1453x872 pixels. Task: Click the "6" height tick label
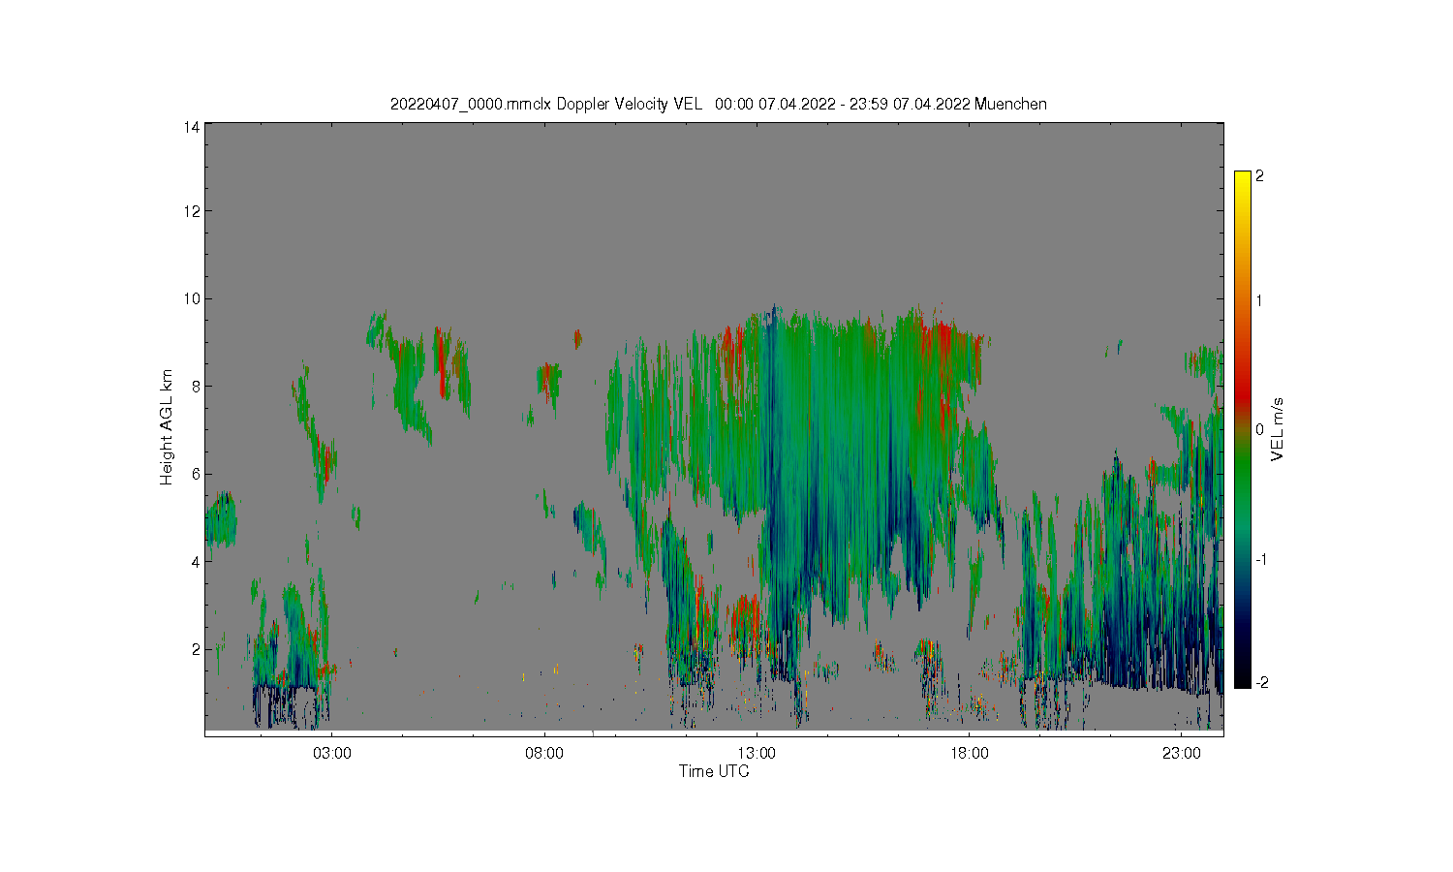pos(196,474)
